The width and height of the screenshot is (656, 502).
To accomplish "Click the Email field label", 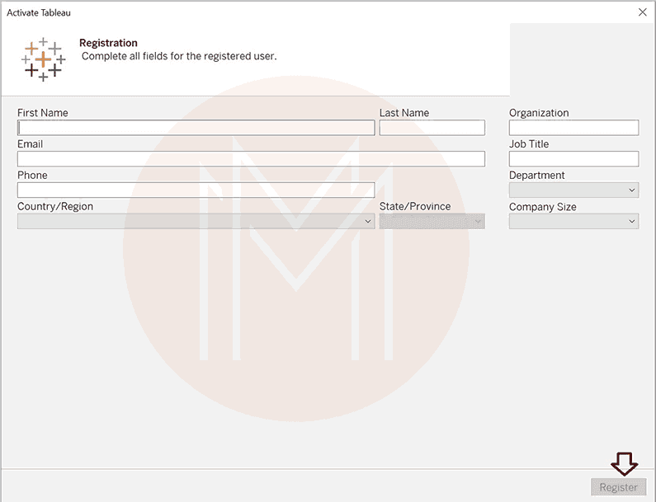I will [30, 144].
